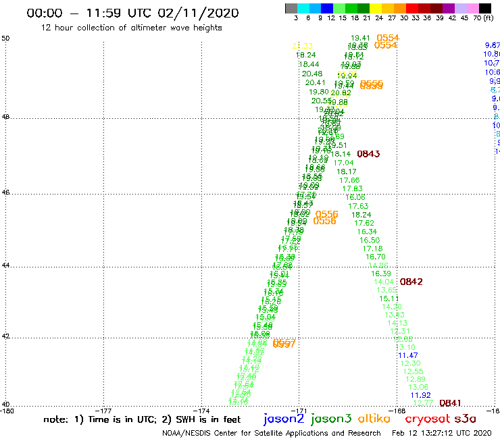Select the 44 latitude axis label
The height and width of the screenshot is (439, 500).
(5, 265)
